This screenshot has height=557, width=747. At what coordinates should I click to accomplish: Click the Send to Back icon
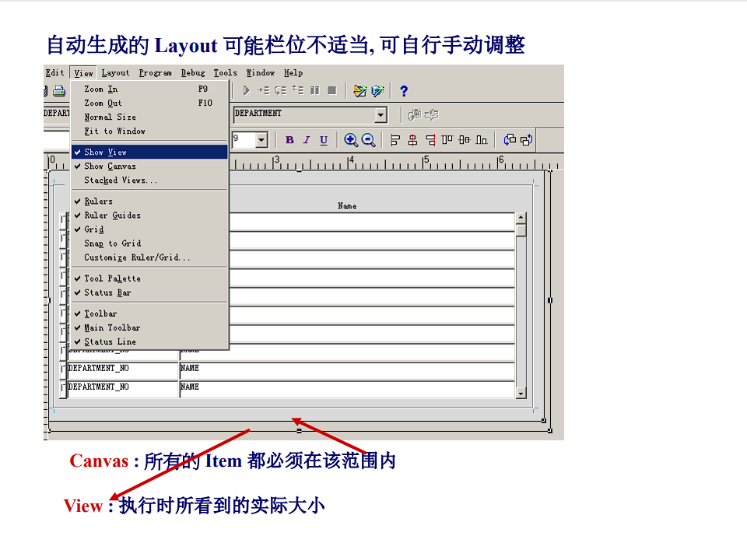[x=527, y=139]
